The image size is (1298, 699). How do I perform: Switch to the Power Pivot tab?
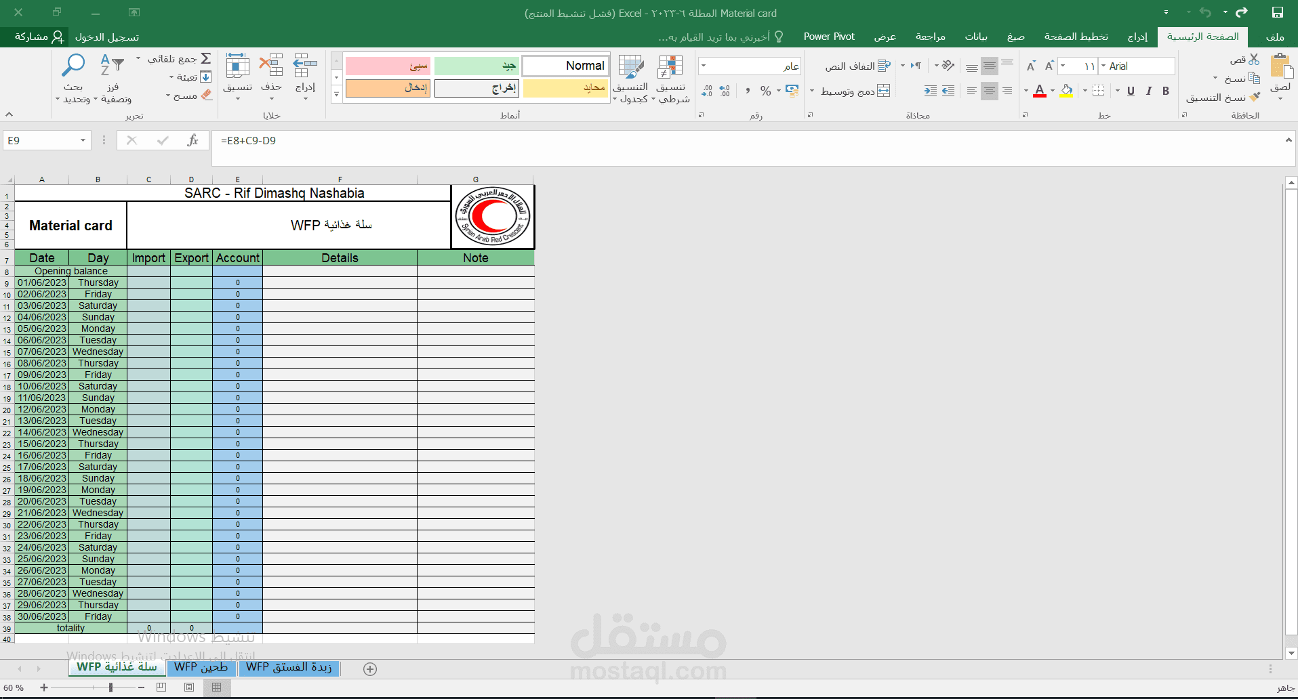click(x=829, y=37)
